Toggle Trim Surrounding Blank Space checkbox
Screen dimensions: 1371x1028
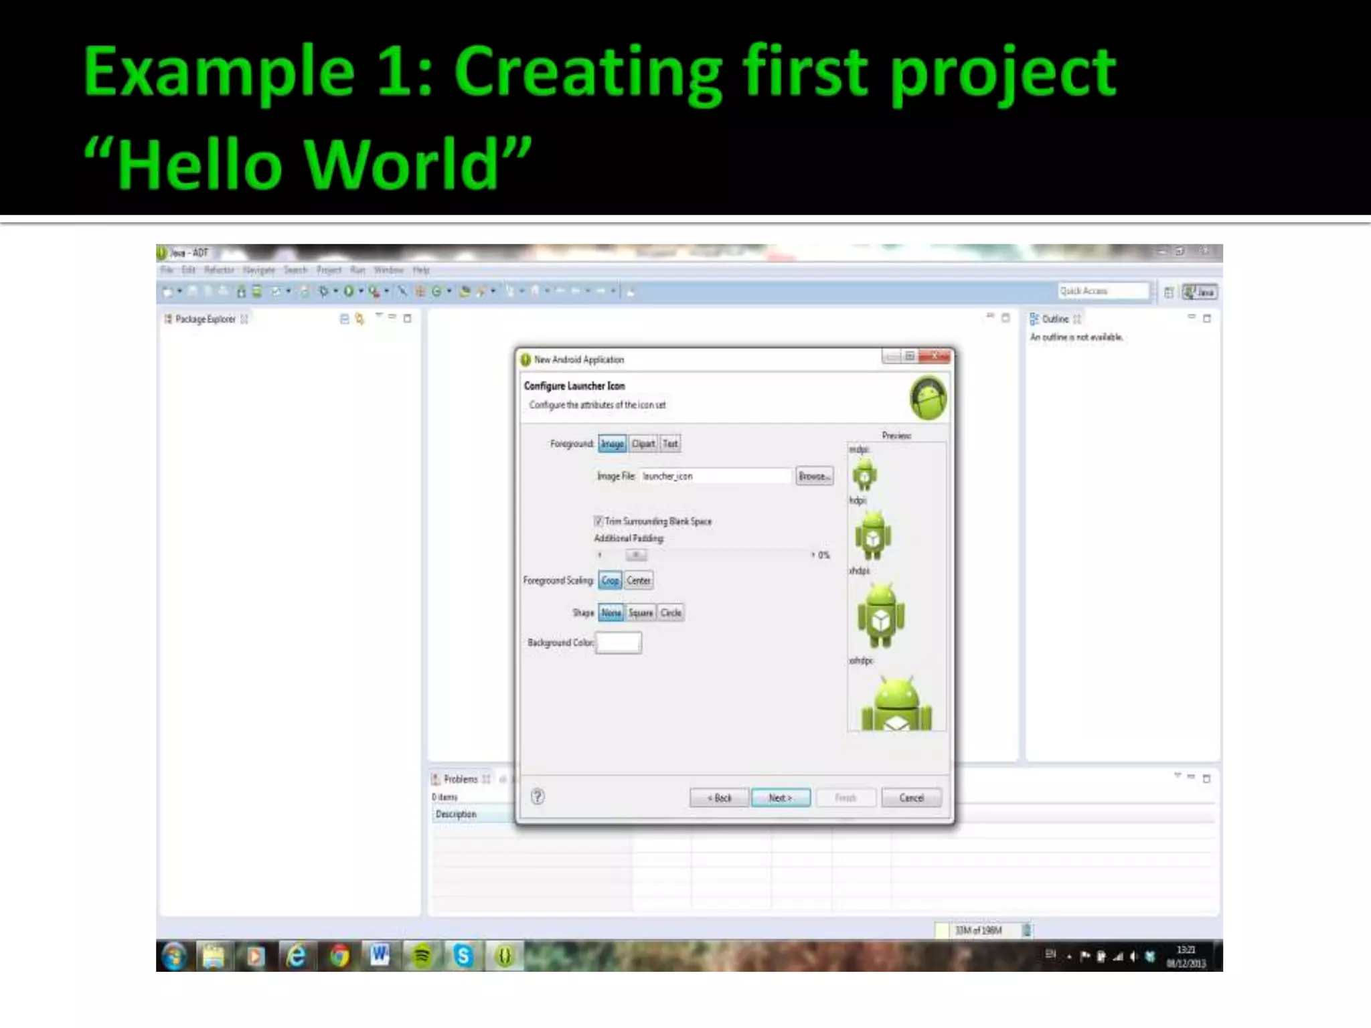point(598,521)
